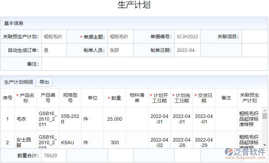Open the 制单日期 date field
The image size is (269, 163).
[x=187, y=50]
